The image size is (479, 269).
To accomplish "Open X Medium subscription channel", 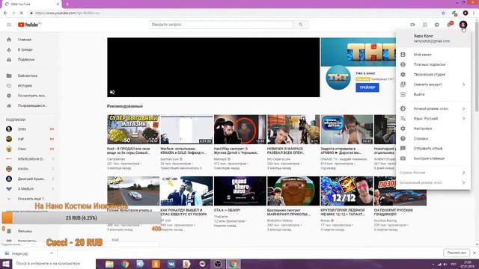I will (30, 189).
